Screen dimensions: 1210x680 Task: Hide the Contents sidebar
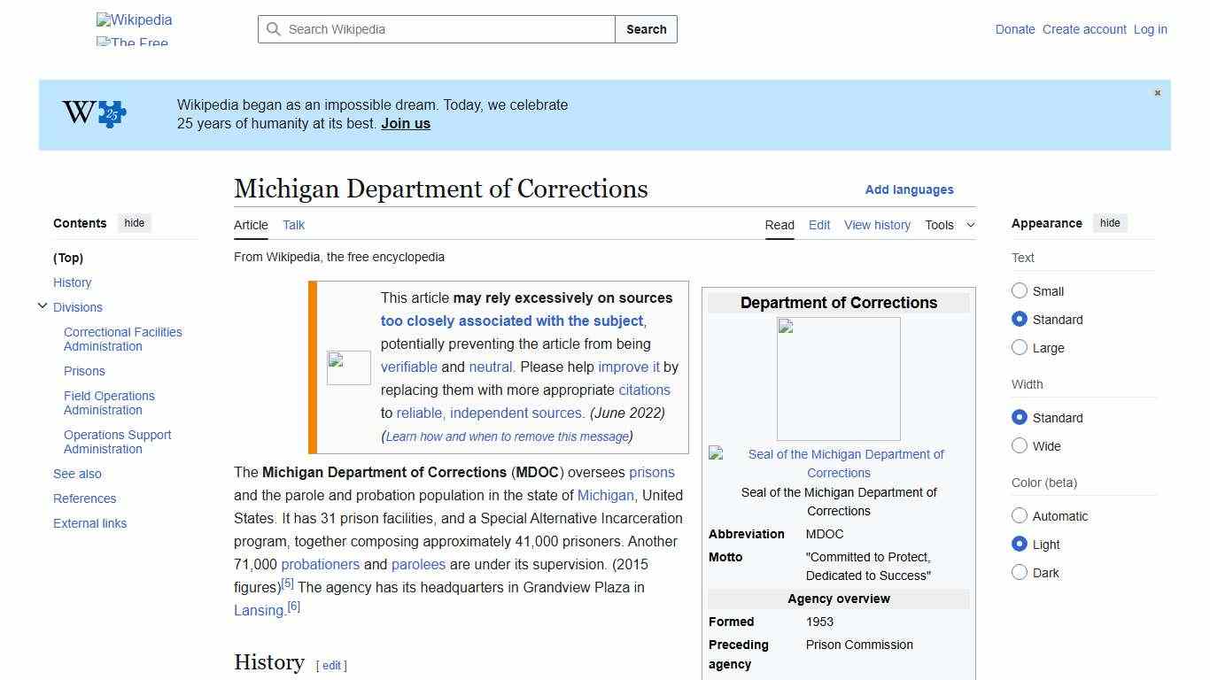[x=134, y=223]
